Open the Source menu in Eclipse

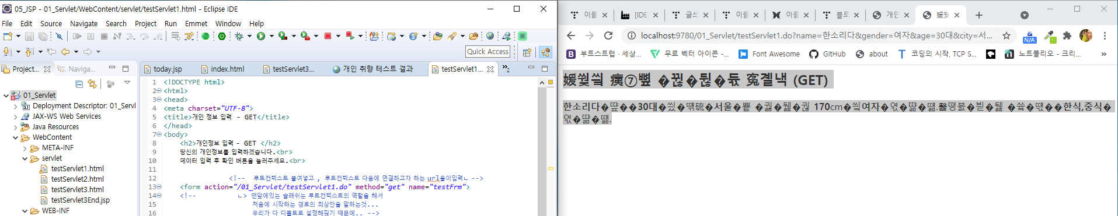pyautogui.click(x=51, y=23)
